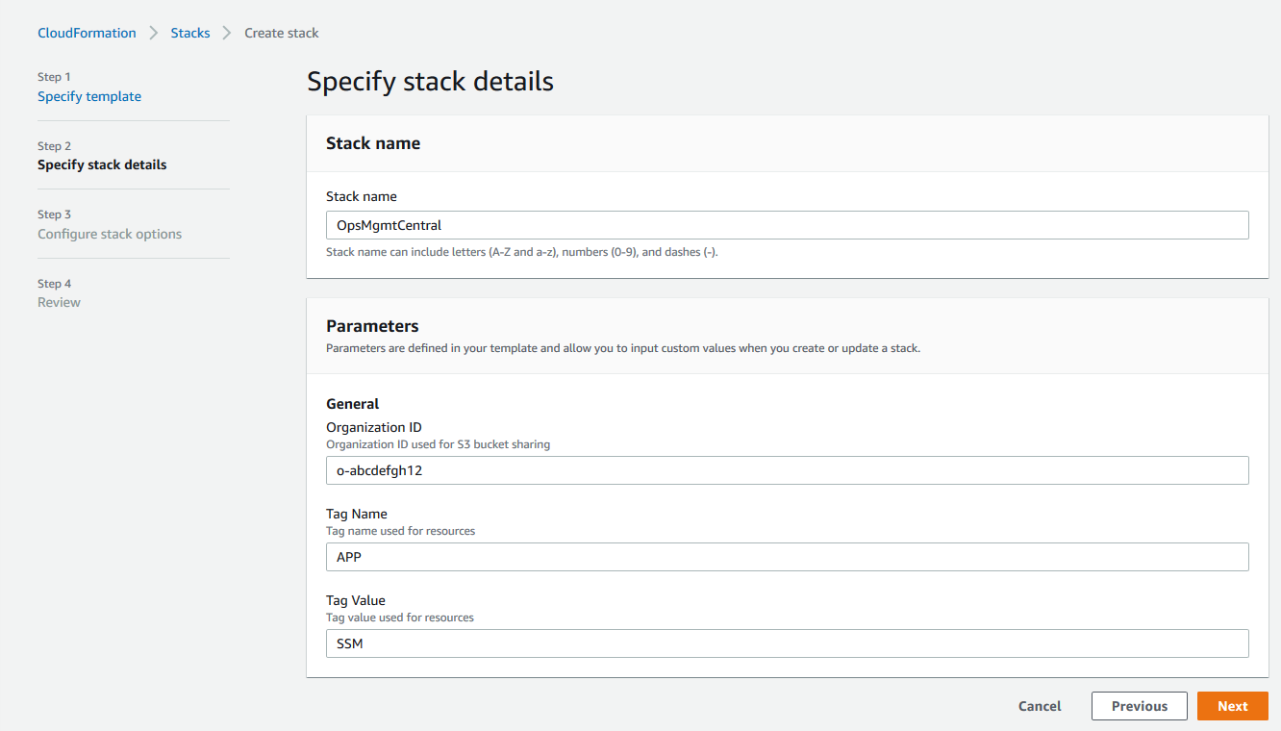Select Step 3 Configure stack options
This screenshot has width=1281, height=731.
point(110,234)
